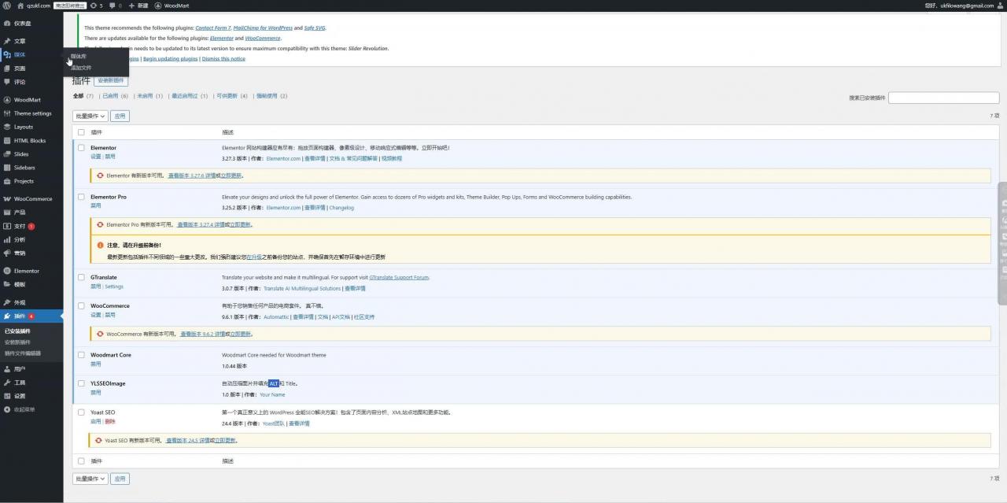Open the 工具 tools sidebar icon
The image size is (1007, 503).
tap(7, 383)
